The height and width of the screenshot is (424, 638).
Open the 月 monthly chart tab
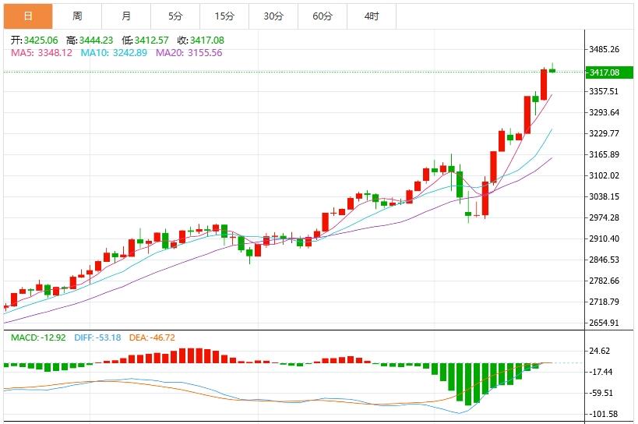click(126, 16)
